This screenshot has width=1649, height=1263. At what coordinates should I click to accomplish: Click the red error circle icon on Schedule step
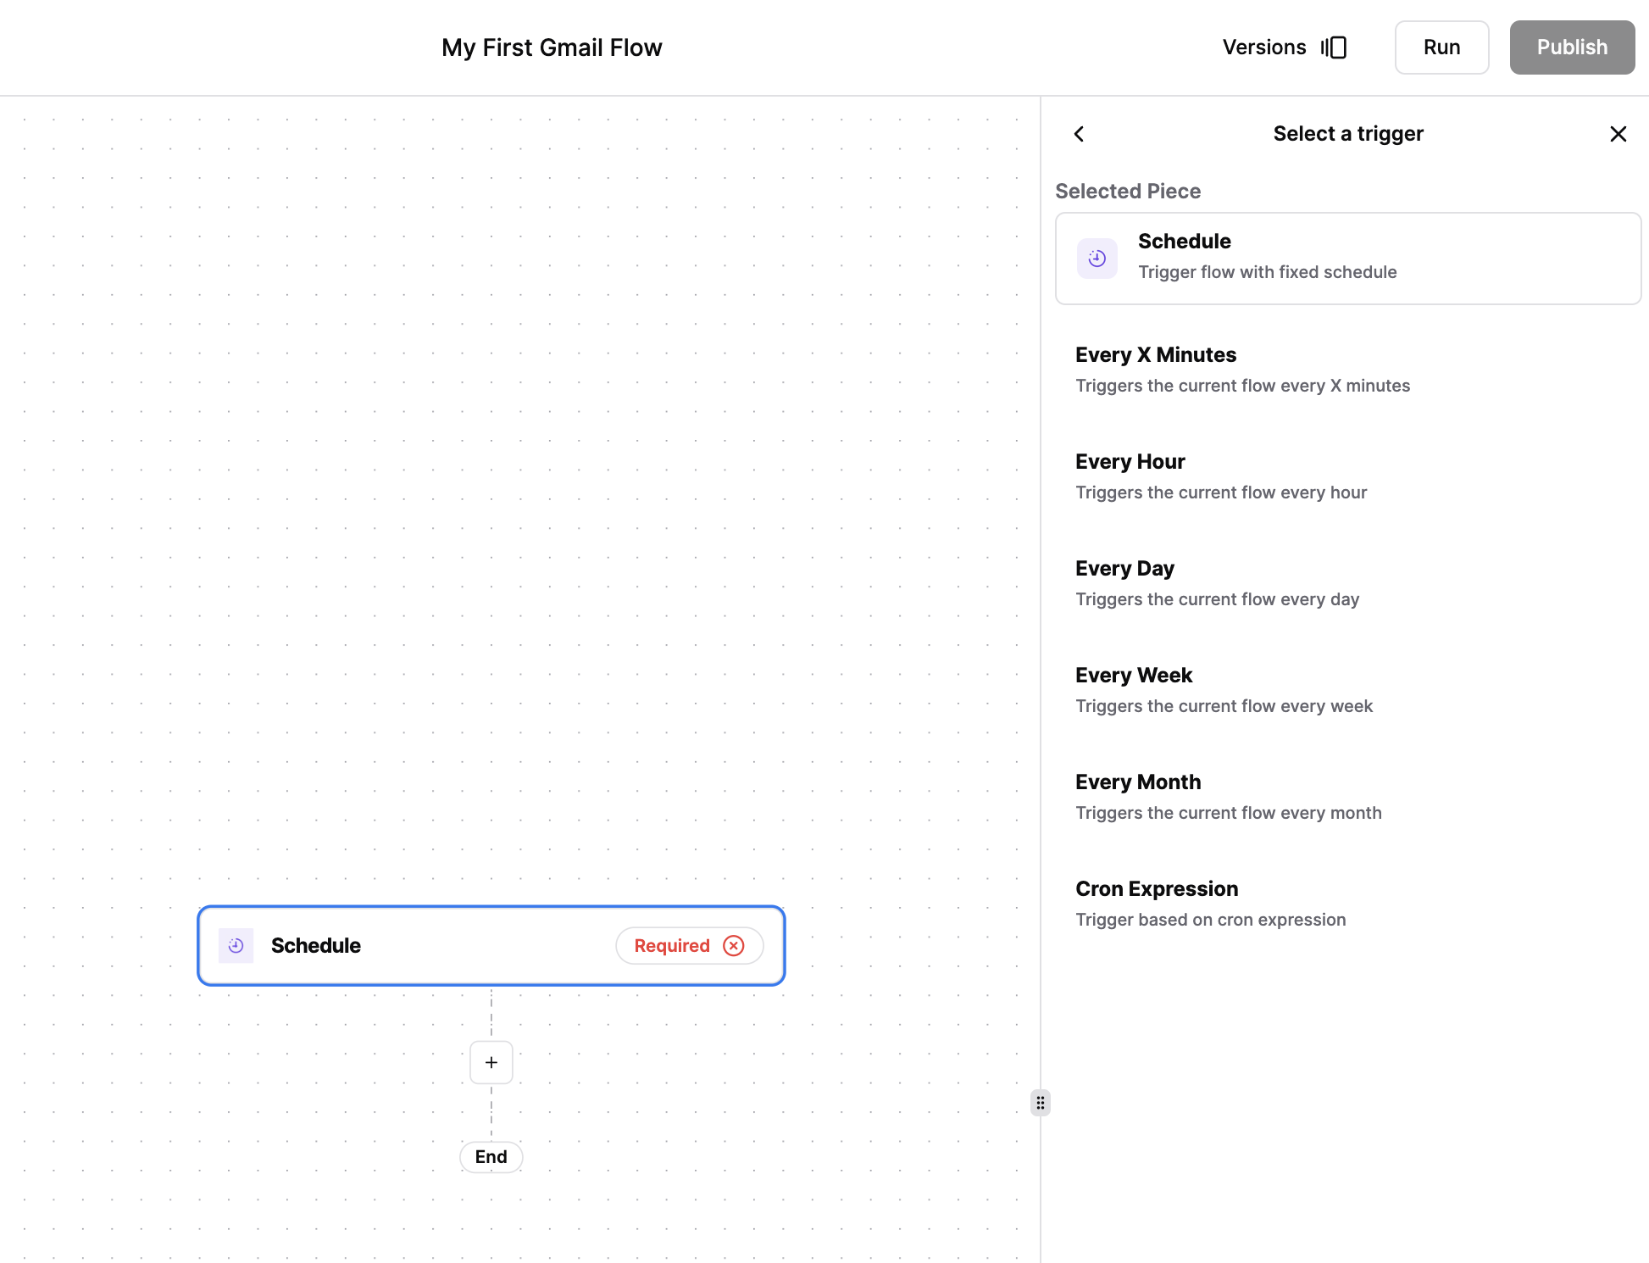point(734,946)
